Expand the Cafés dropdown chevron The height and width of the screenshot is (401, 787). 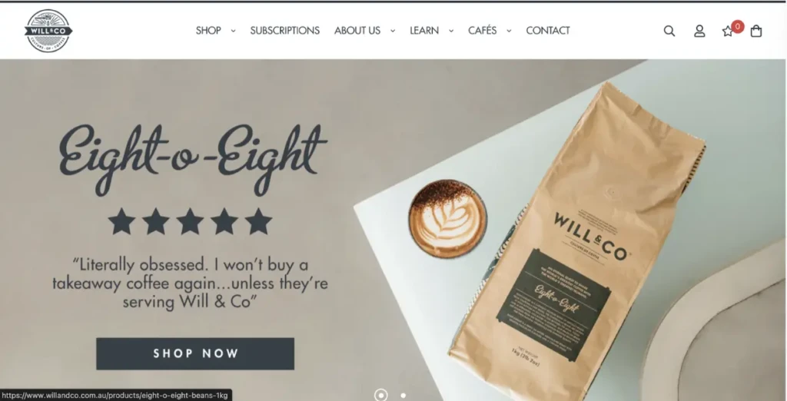tap(509, 31)
